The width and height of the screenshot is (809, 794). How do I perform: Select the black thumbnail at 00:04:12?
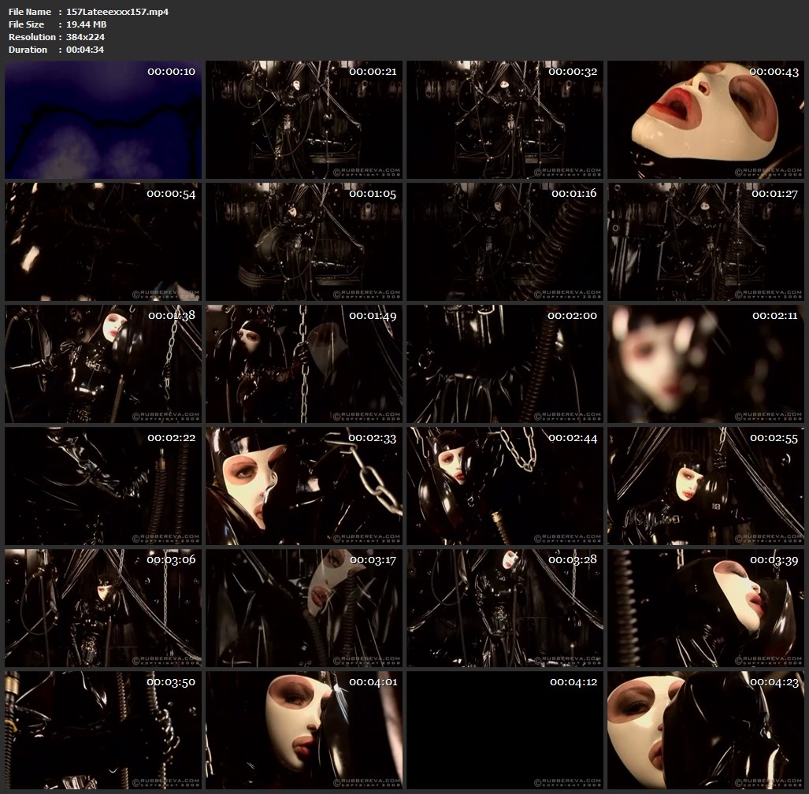[505, 730]
